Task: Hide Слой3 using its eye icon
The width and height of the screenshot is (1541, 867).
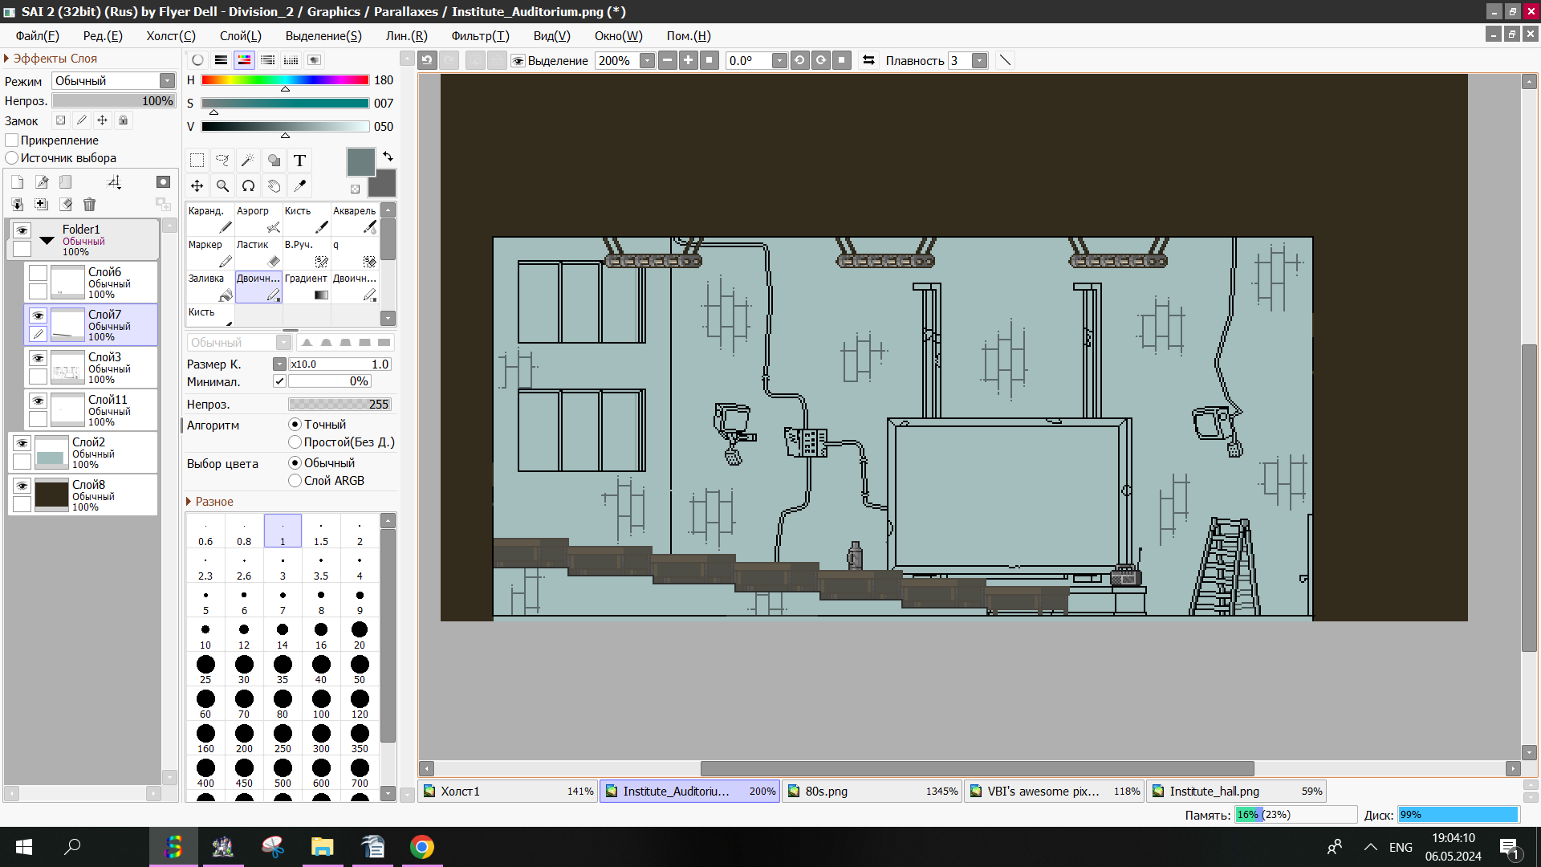Action: coord(38,358)
